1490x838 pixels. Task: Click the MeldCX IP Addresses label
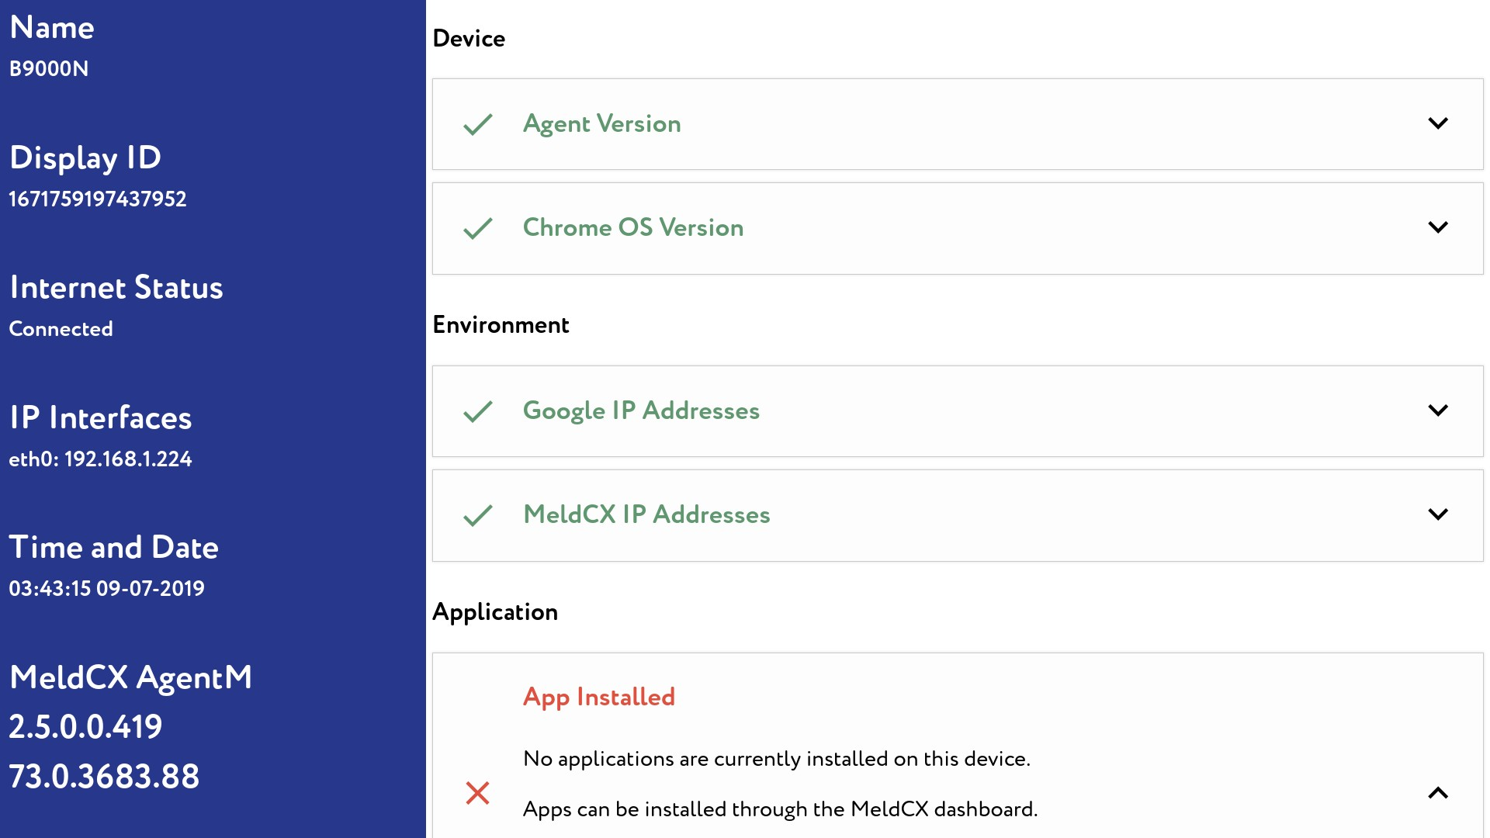646,514
